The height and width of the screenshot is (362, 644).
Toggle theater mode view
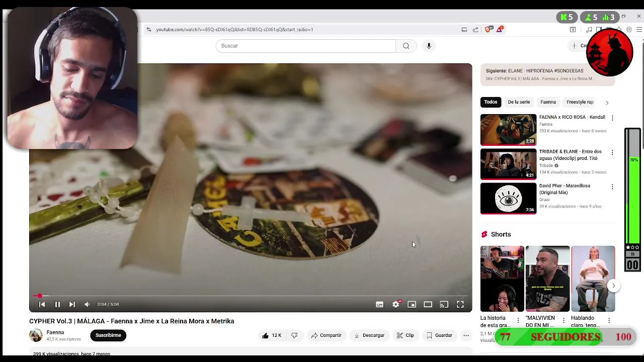click(x=428, y=304)
